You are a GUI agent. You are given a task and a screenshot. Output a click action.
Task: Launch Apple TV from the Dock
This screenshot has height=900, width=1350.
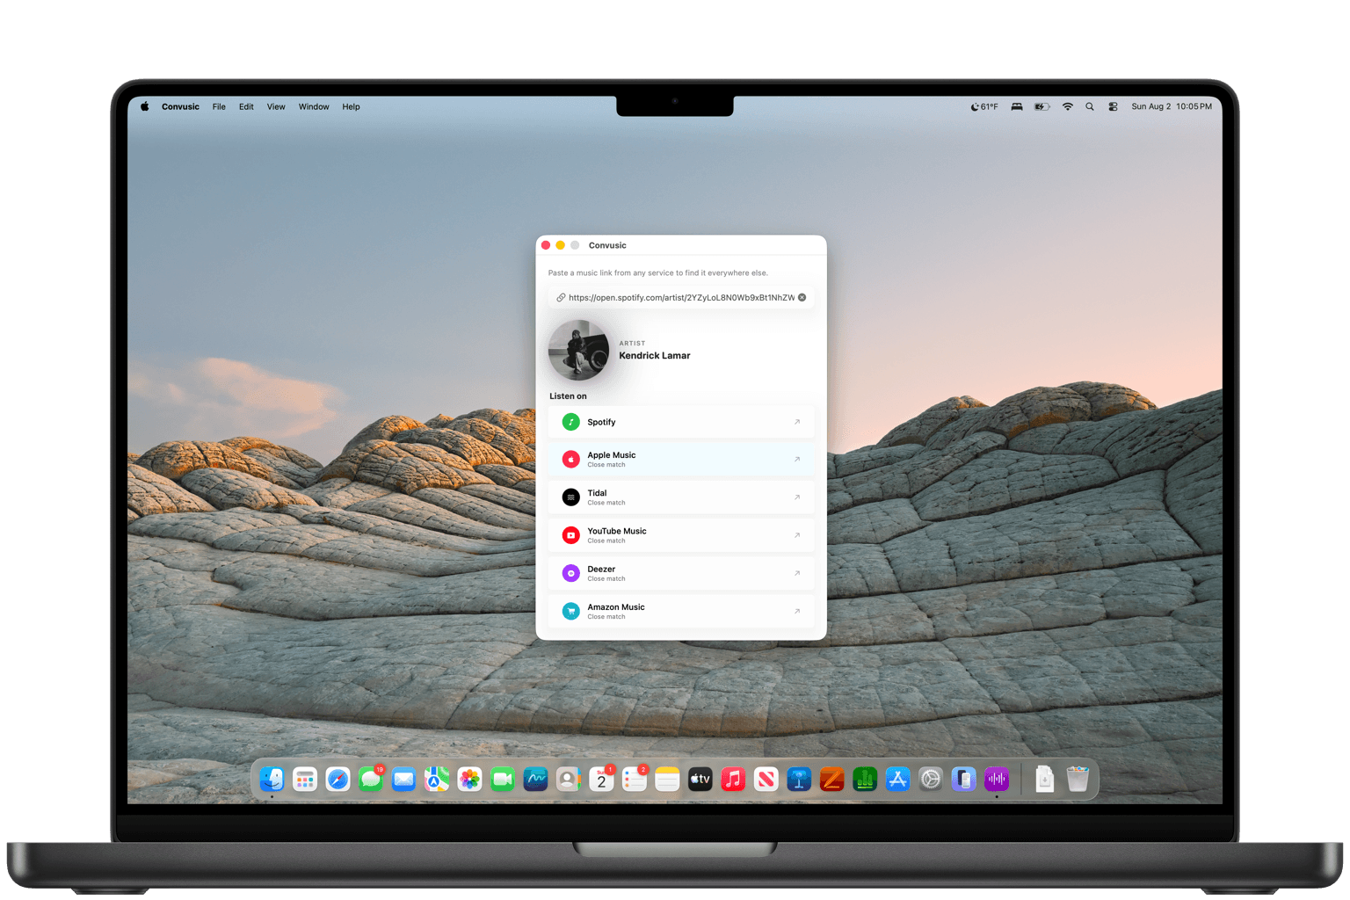click(x=700, y=779)
